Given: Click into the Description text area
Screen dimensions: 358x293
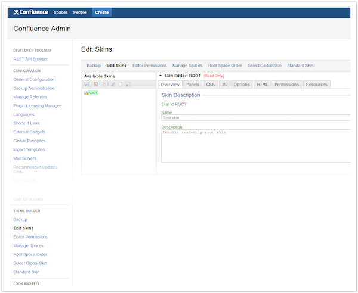Looking at the screenshot, I should [x=256, y=146].
